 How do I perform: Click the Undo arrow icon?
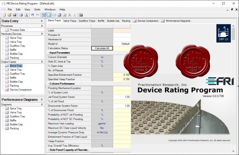point(33,15)
